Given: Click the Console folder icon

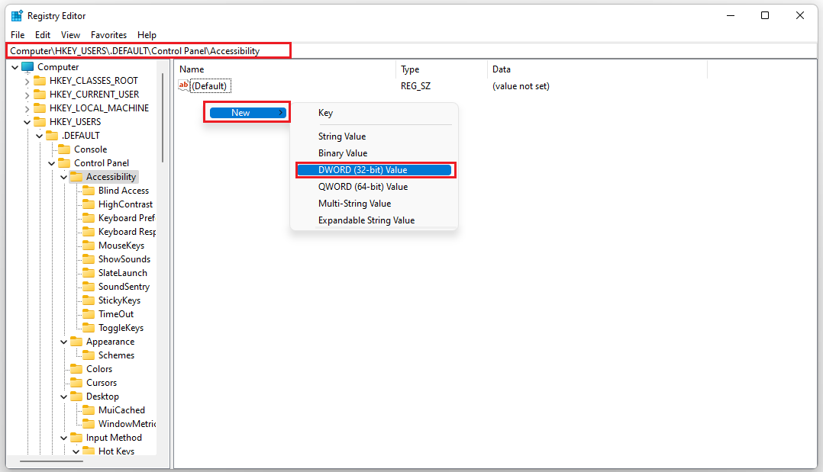Looking at the screenshot, I should pos(64,149).
